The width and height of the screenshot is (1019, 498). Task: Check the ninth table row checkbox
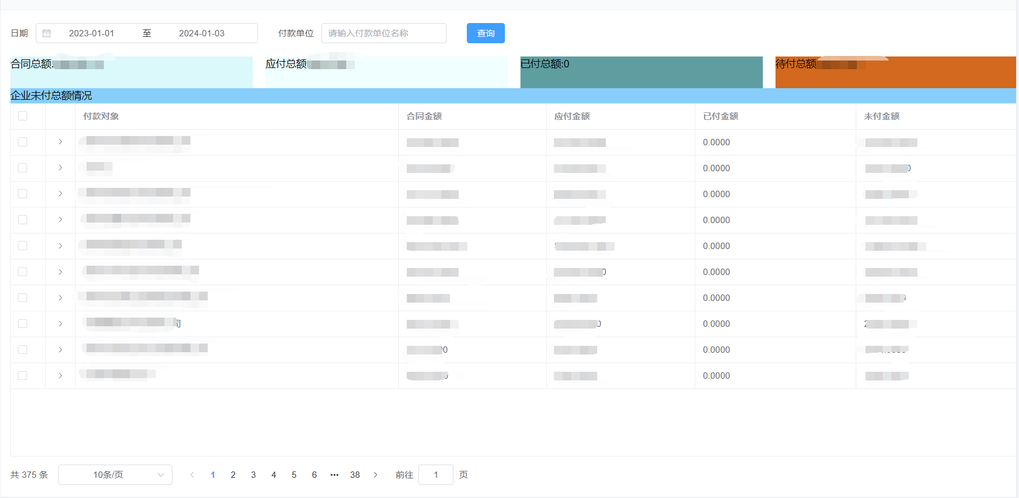coord(23,349)
